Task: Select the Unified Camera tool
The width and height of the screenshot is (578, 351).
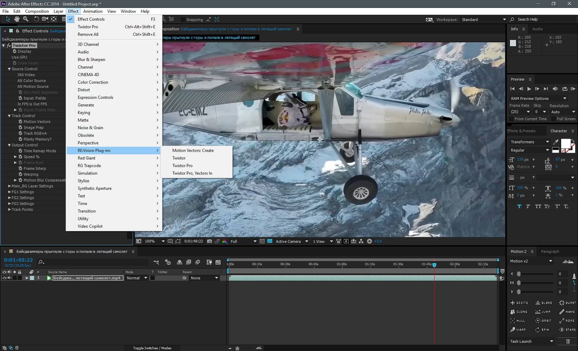Action: 45,19
